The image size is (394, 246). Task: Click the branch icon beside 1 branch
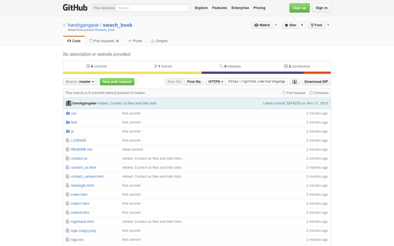point(156,66)
